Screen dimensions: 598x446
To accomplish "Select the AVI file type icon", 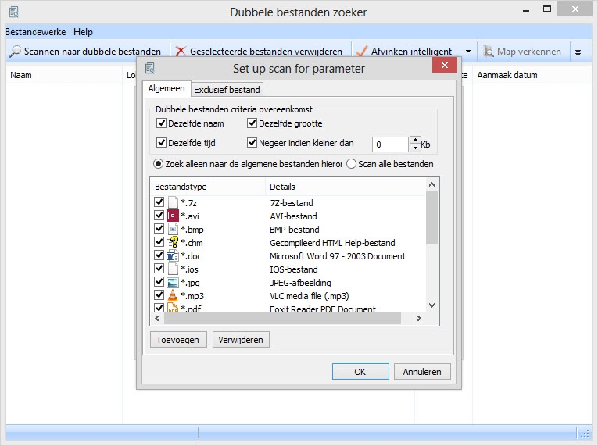I will (x=173, y=216).
